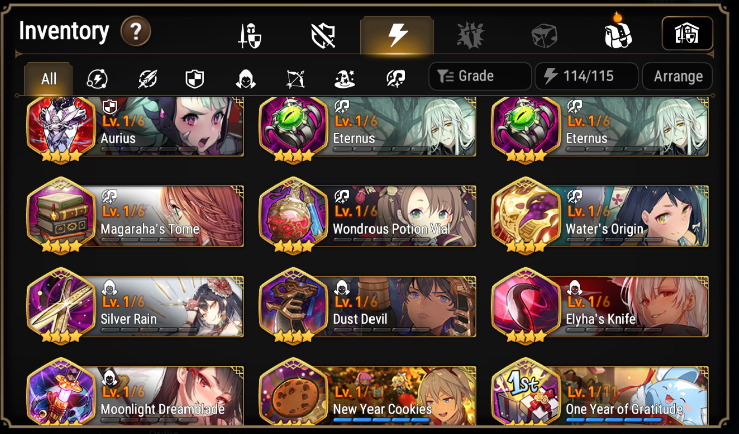Viewport: 739px width, 434px height.
Task: Open the Inventory help question mark
Action: (x=136, y=32)
